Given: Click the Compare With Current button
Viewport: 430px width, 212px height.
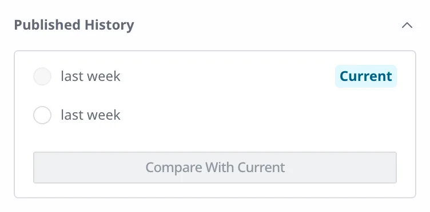Looking at the screenshot, I should pos(215,167).
